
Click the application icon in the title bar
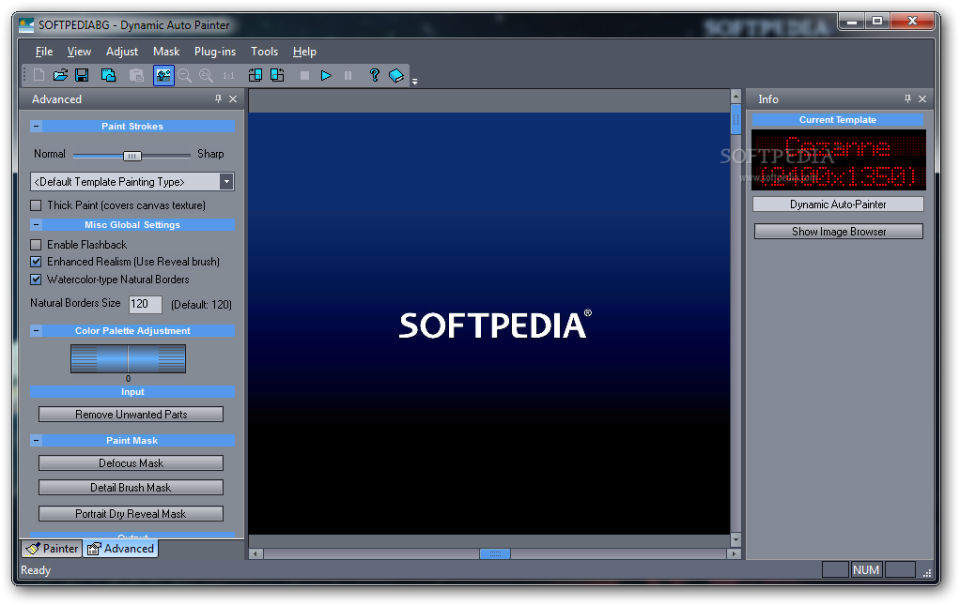click(26, 25)
